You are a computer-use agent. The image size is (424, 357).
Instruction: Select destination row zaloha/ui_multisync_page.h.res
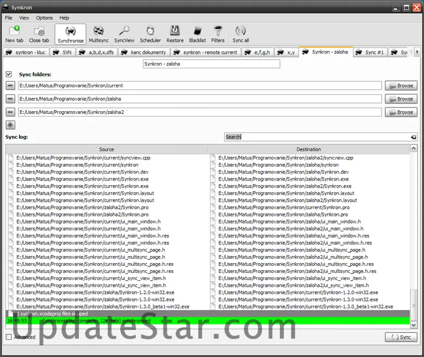pos(296,264)
